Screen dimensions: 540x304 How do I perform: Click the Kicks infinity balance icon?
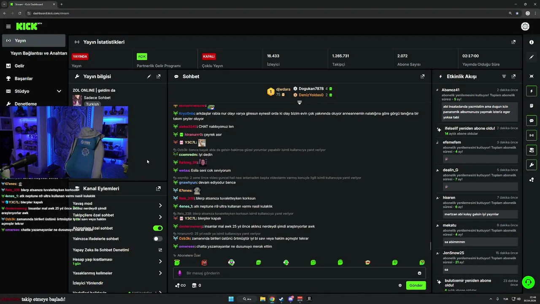coord(180,285)
